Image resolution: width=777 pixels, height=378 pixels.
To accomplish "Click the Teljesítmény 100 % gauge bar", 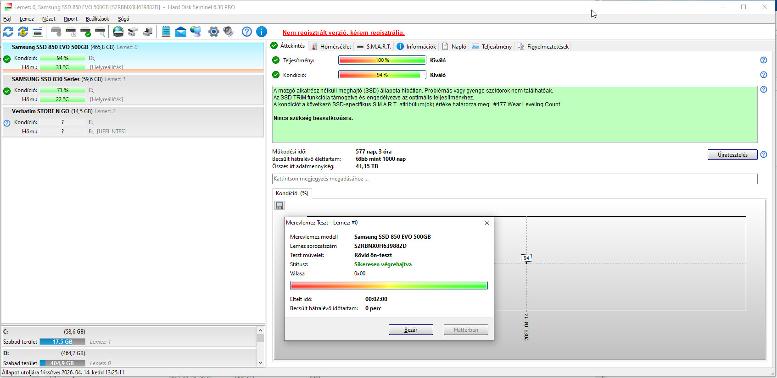I will point(382,60).
